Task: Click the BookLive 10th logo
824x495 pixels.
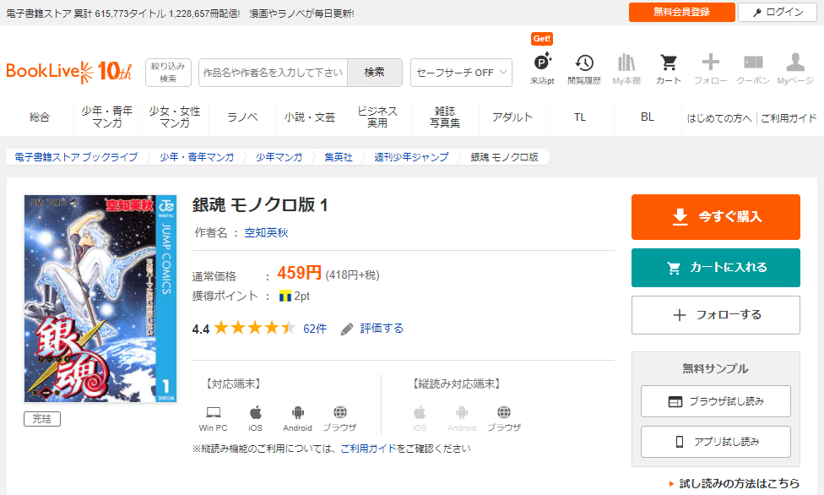Action: [68, 72]
